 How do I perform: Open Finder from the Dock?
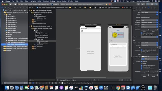click(7, 88)
